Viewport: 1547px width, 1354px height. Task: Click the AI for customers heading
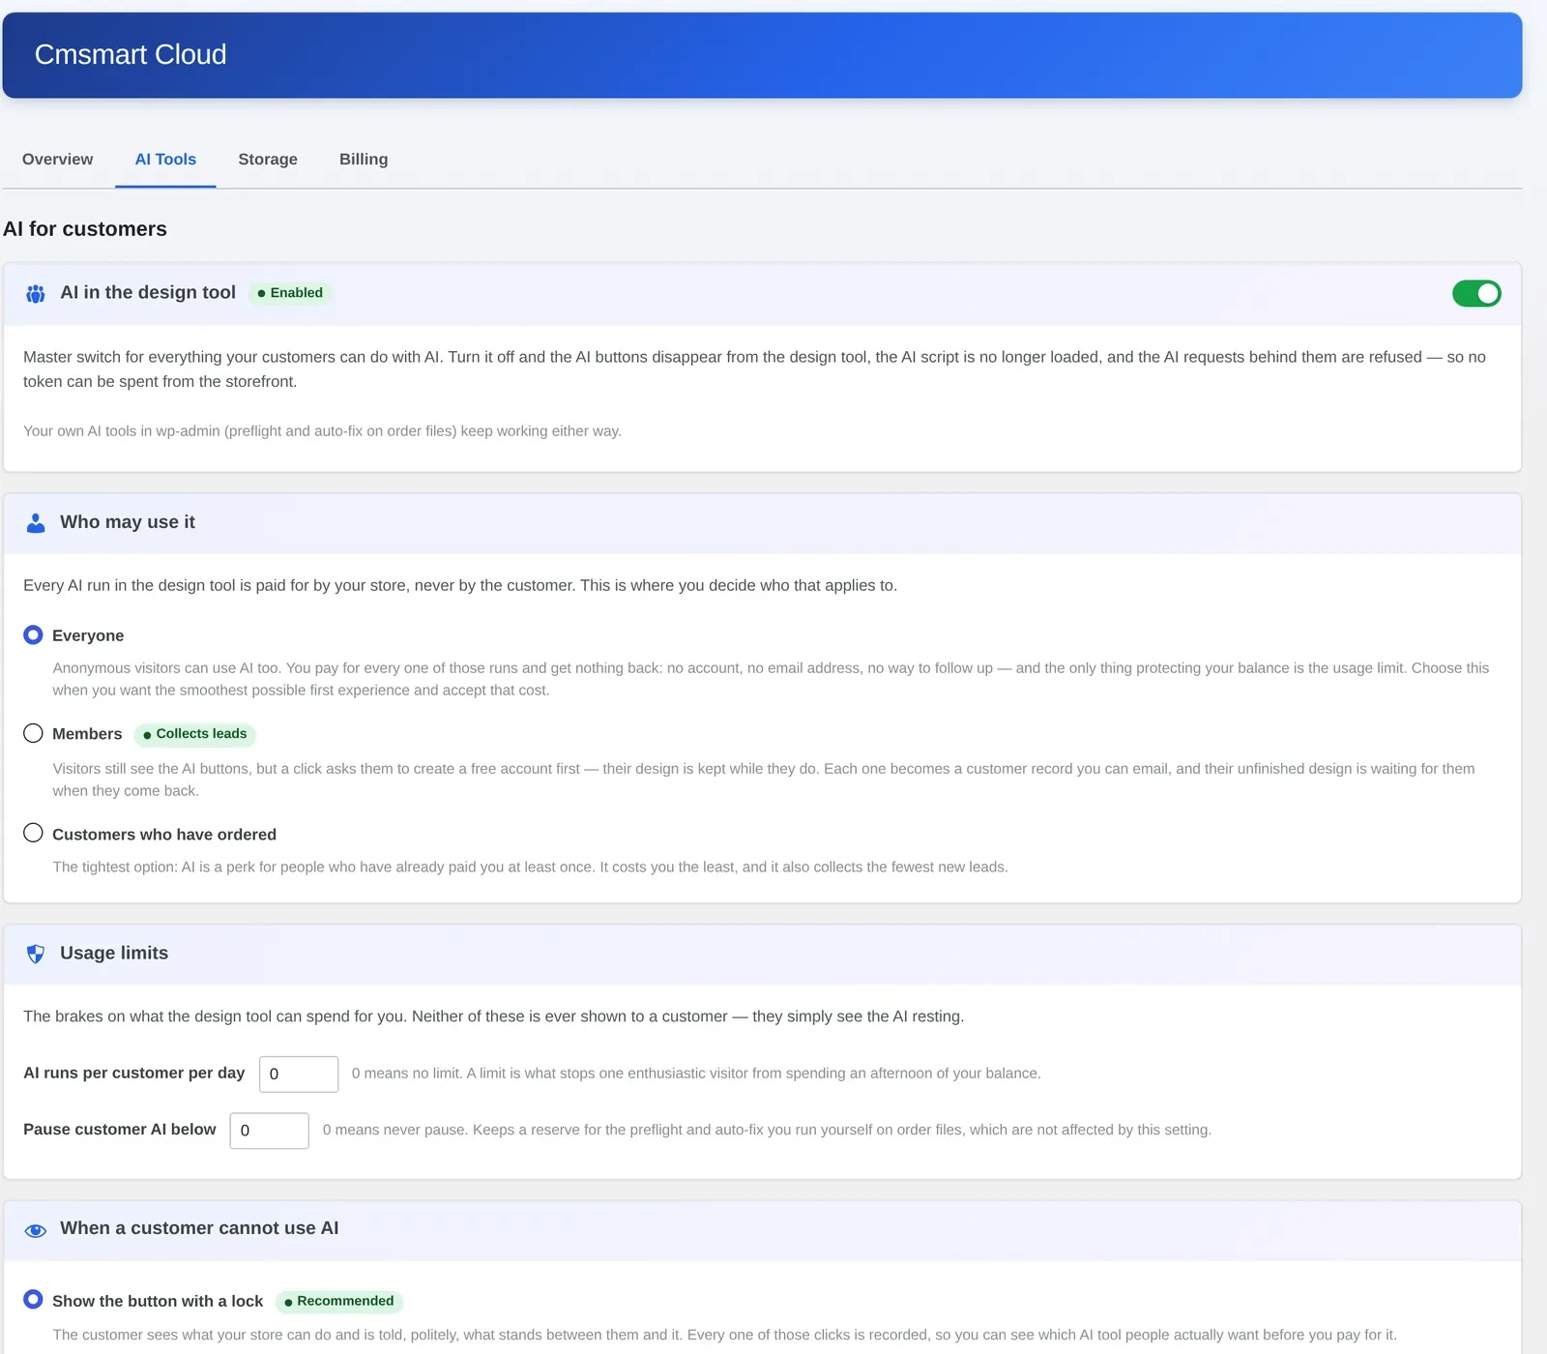click(x=85, y=229)
